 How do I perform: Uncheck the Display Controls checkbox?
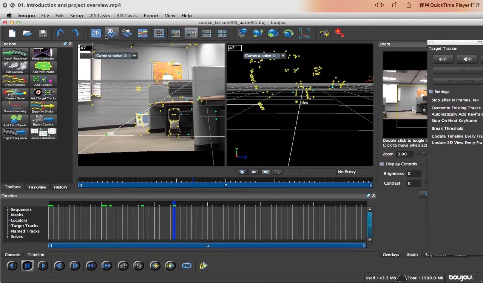click(381, 164)
